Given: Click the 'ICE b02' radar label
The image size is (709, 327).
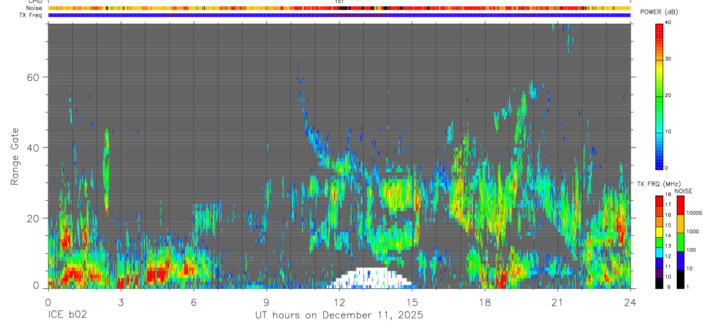Looking at the screenshot, I should (67, 315).
